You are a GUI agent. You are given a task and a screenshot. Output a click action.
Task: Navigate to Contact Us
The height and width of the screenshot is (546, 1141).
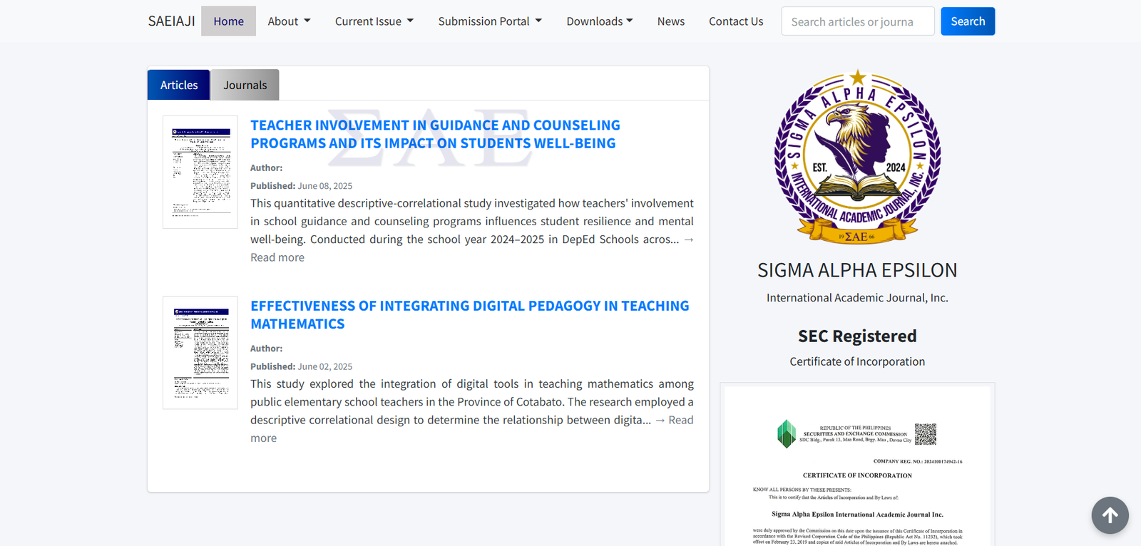[x=735, y=21]
